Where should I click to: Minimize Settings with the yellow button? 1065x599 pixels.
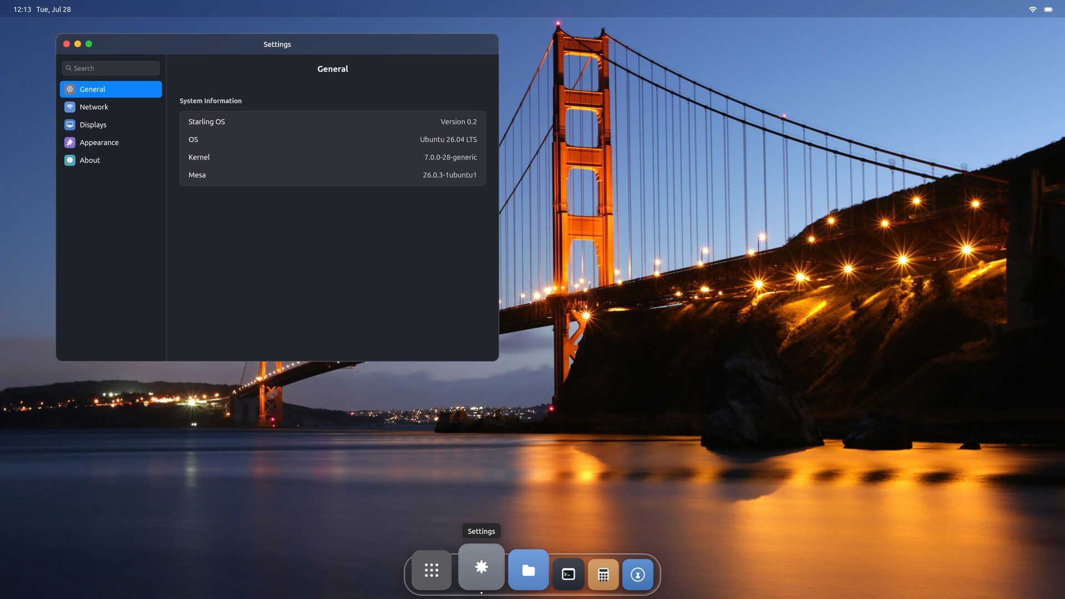78,44
